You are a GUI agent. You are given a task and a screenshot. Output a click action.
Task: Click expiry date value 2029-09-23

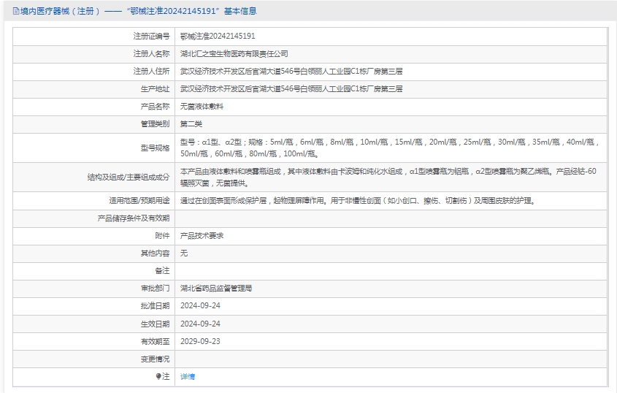click(200, 341)
